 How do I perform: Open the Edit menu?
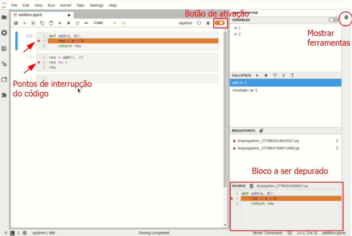(26, 5)
